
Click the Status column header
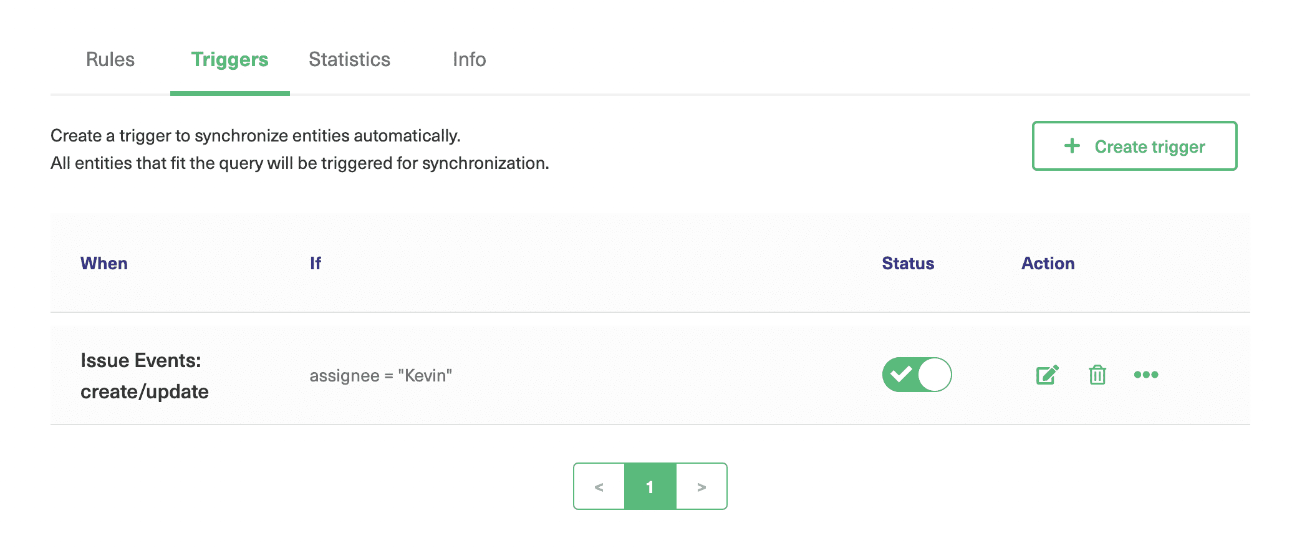tap(908, 264)
